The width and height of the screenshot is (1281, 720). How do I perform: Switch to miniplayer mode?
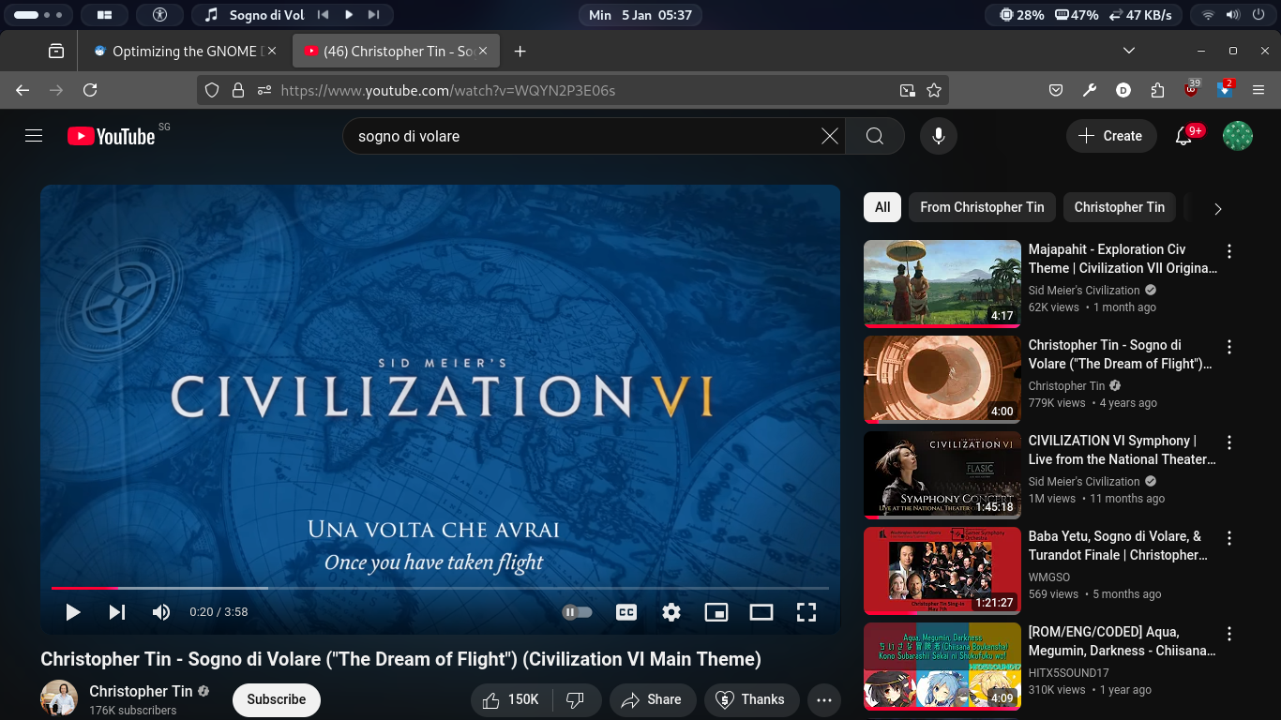716,612
